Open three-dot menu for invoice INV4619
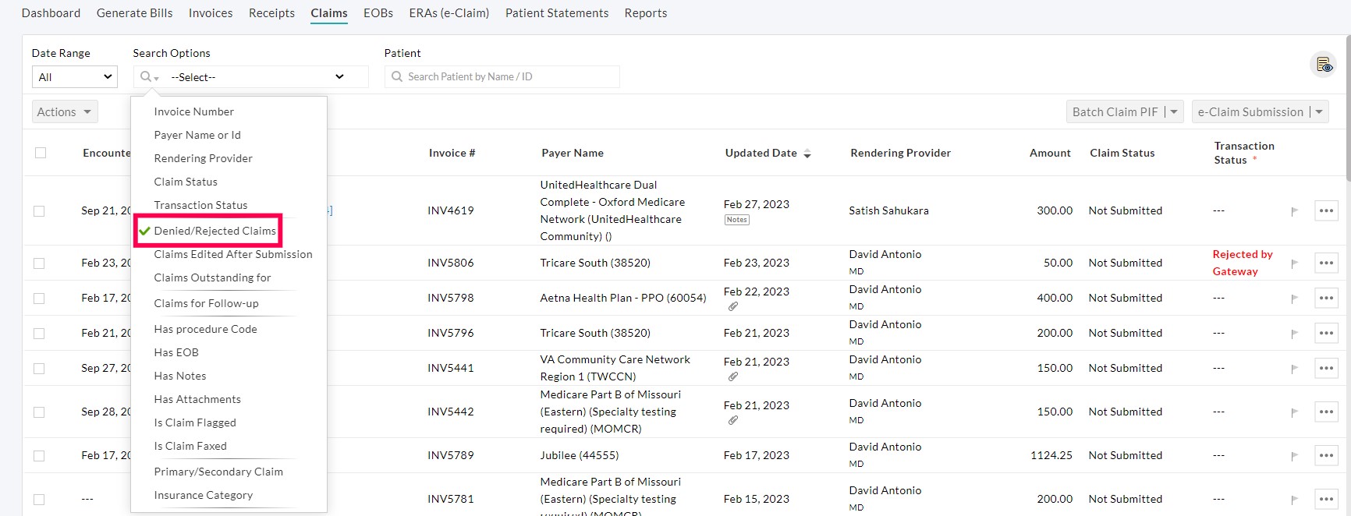This screenshot has height=516, width=1351. click(1326, 210)
